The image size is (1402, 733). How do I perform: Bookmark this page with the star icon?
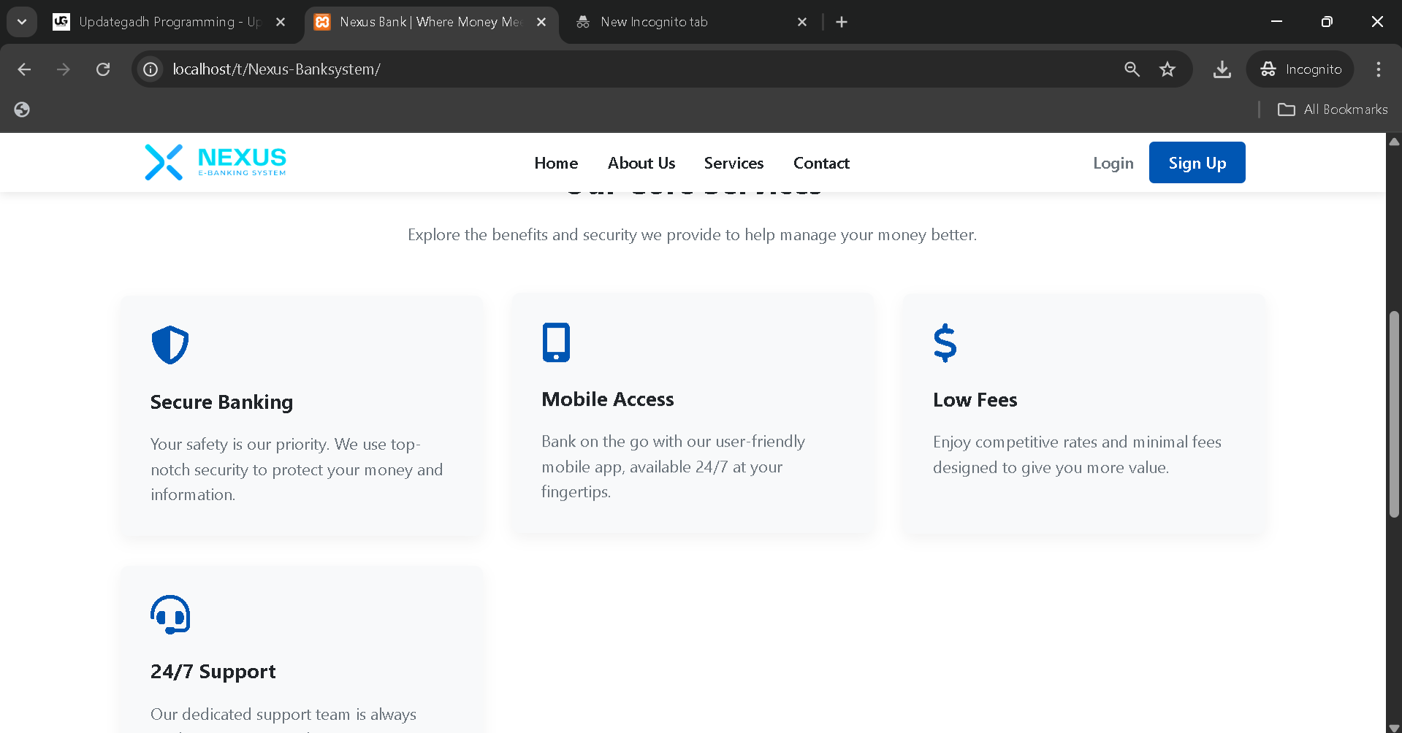tap(1167, 69)
